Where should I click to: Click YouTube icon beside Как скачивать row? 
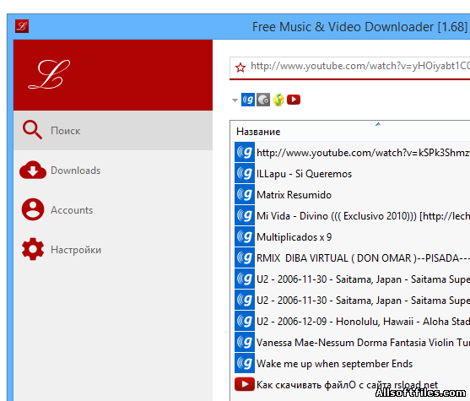click(x=245, y=384)
